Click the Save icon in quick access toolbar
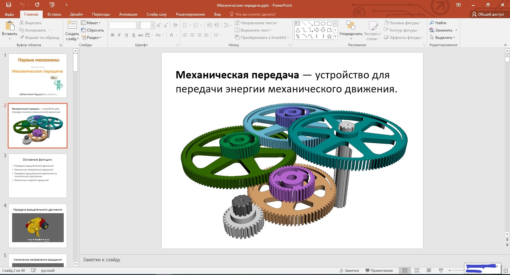Viewport: 510px width, 275px height. tap(9, 5)
